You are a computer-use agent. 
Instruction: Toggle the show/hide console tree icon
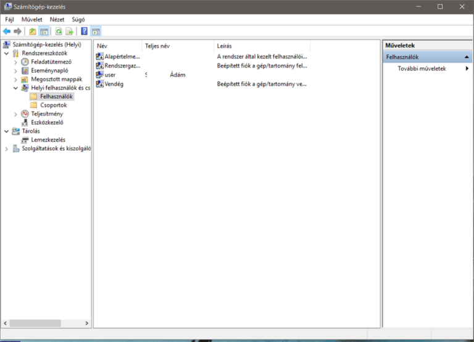[x=44, y=31]
